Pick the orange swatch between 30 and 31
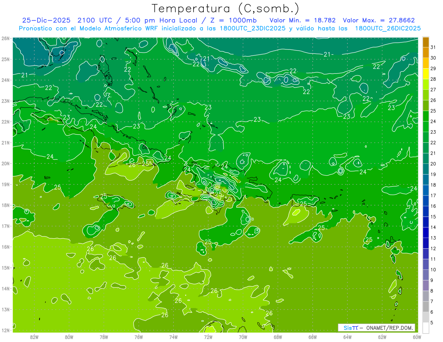Image resolution: width=443 pixels, height=342 pixels. [426, 53]
